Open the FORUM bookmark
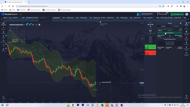Image resolution: width=190 pixels, height=107 pixels. tap(4, 10)
